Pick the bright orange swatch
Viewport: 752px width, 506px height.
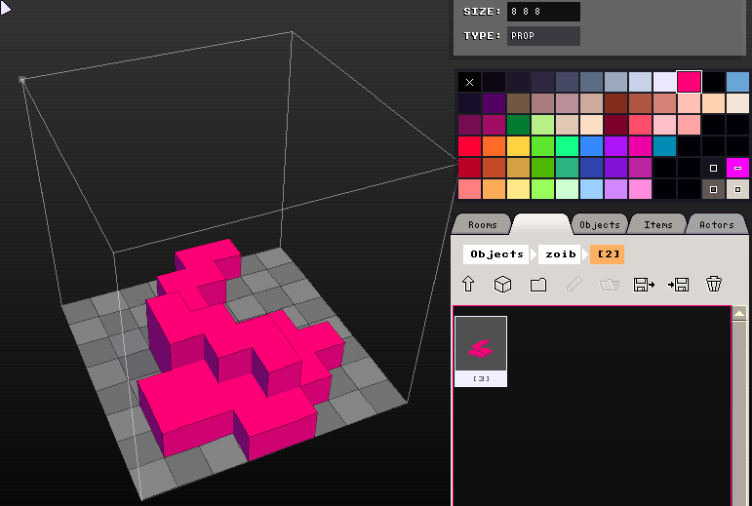(494, 146)
